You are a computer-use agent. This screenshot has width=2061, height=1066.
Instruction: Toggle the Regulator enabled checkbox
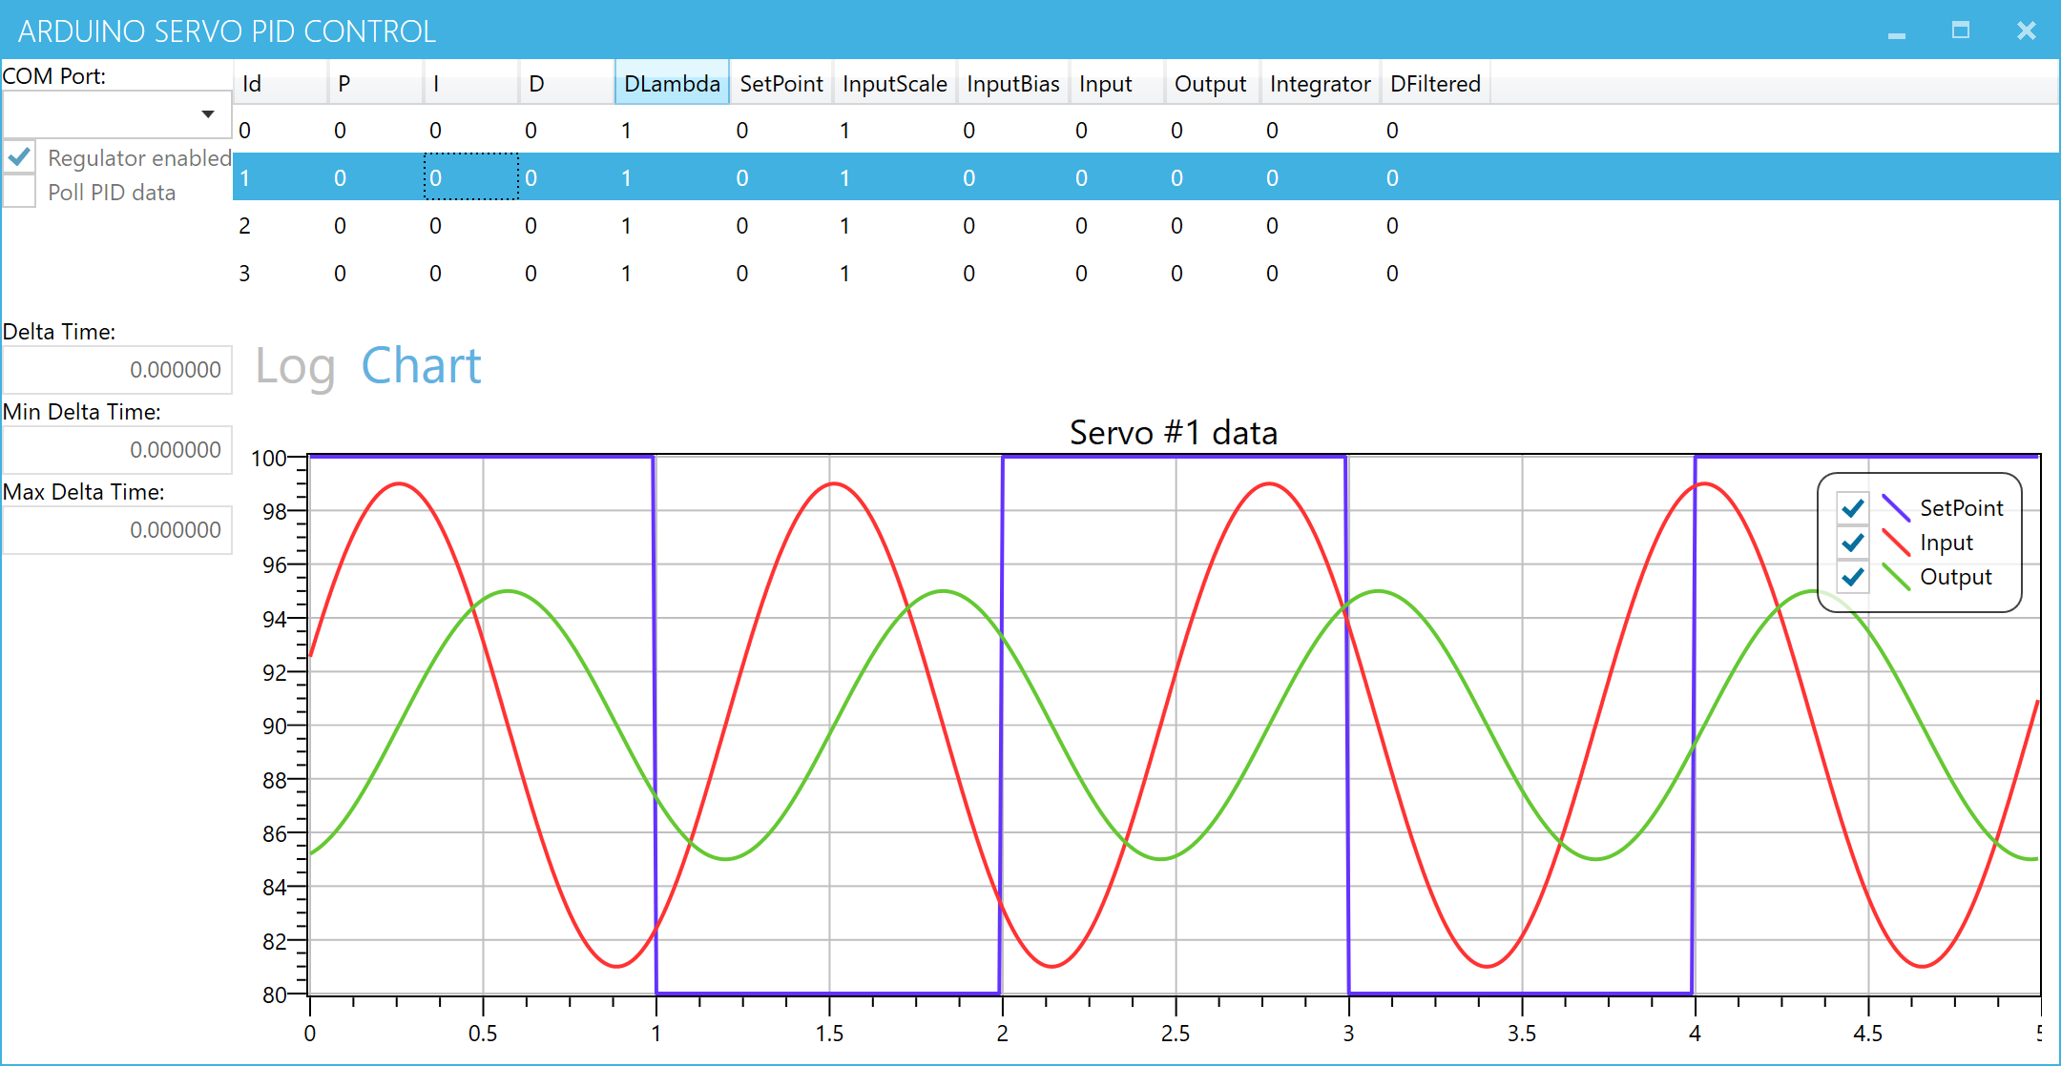click(x=20, y=157)
